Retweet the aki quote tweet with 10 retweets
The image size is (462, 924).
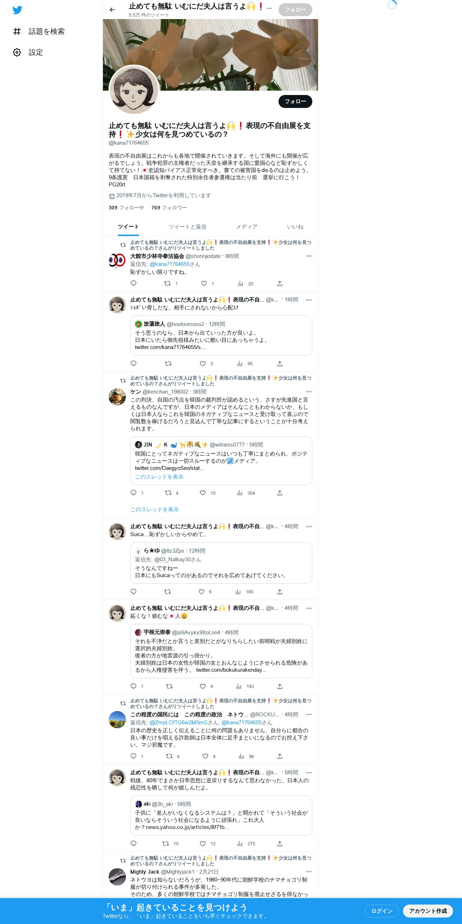[x=166, y=843]
